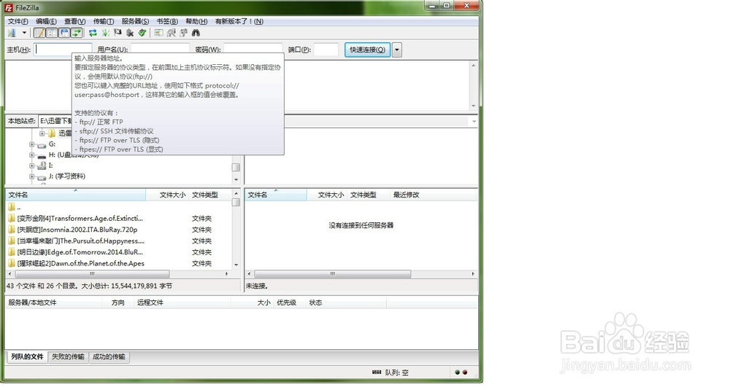Toggle processing of the transfer queue
The width and height of the screenshot is (730, 390).
pos(106,33)
